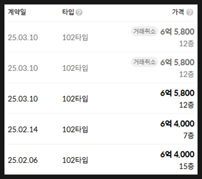Click the bold 6억 5,800 price
Image resolution: width=202 pixels, height=179 pixels.
click(x=177, y=93)
